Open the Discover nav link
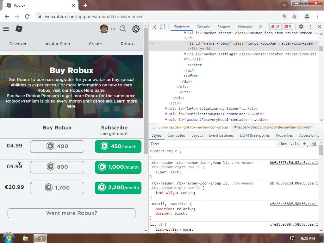 tap(18, 44)
